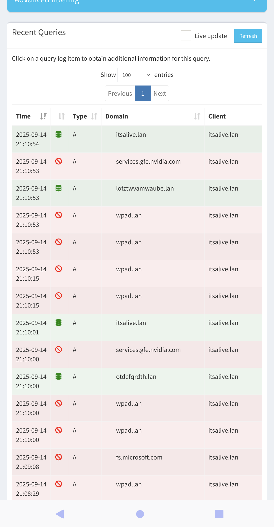This screenshot has height=527, width=274.
Task: Click green cache icon for lofztwvamwaube.lan
Action: [59, 188]
